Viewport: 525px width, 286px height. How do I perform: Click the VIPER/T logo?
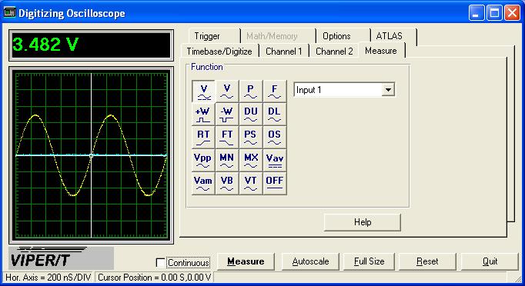pyautogui.click(x=61, y=258)
